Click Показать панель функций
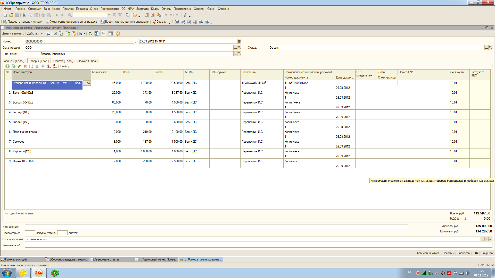 (23, 22)
